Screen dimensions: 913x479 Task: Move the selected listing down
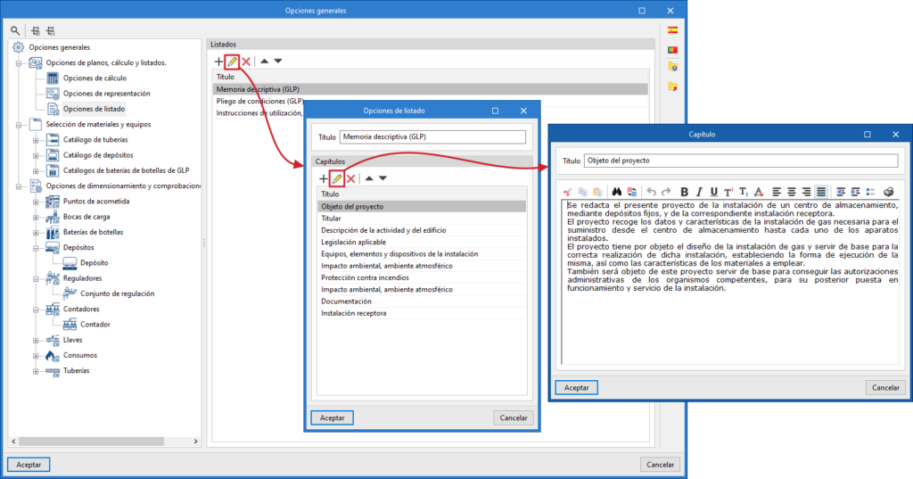pyautogui.click(x=278, y=62)
